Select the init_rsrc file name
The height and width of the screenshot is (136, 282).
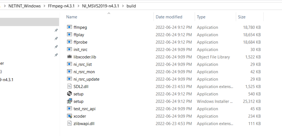tap(80, 49)
